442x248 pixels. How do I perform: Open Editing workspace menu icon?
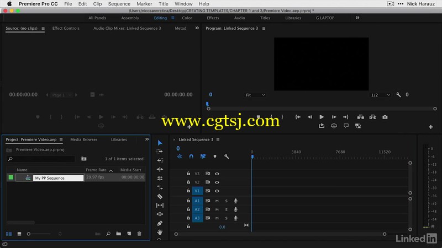(173, 18)
